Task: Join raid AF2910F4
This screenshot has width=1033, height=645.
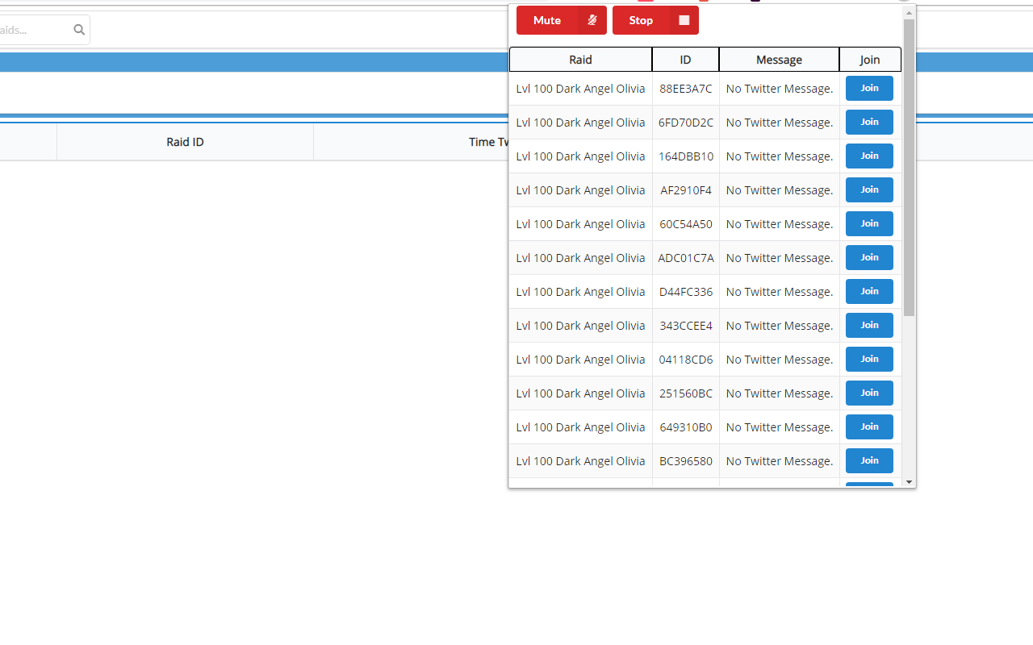Action: pos(869,189)
